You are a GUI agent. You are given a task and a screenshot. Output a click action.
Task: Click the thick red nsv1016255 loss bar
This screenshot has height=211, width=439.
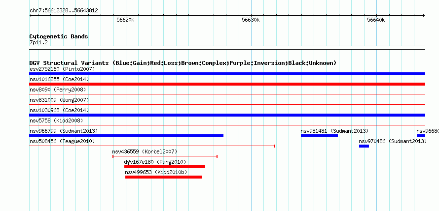227,84
